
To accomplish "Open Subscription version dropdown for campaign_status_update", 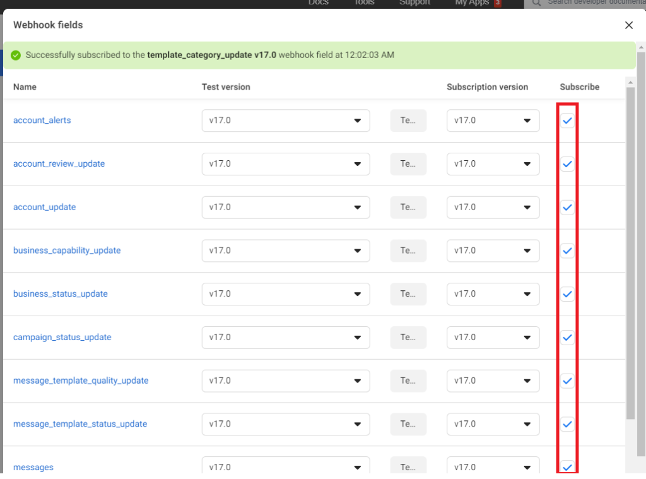I will tap(493, 338).
